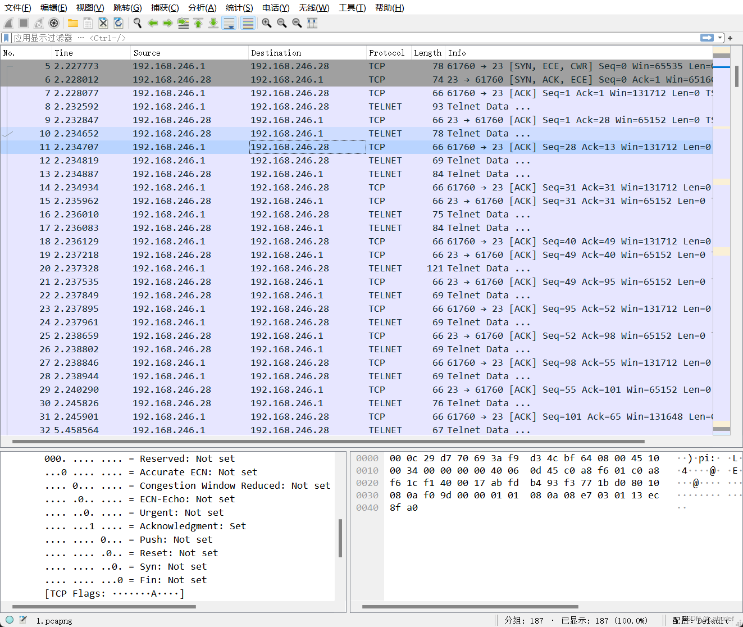Stop the running capture
This screenshot has width=743, height=627.
pos(24,23)
